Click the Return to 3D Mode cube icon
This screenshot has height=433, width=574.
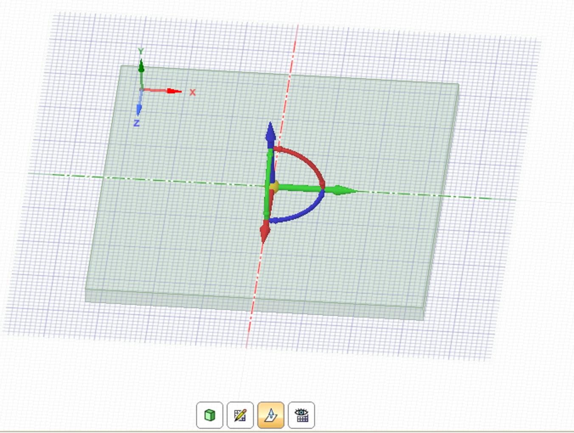210,415
